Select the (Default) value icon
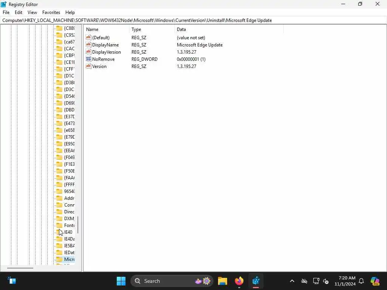387x290 pixels. point(88,37)
